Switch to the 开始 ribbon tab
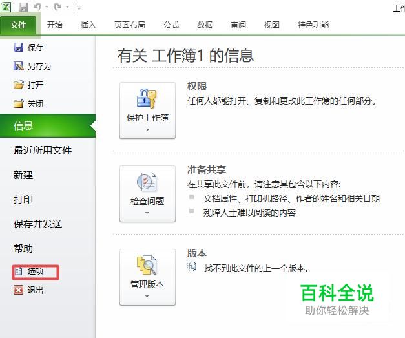 (x=55, y=25)
